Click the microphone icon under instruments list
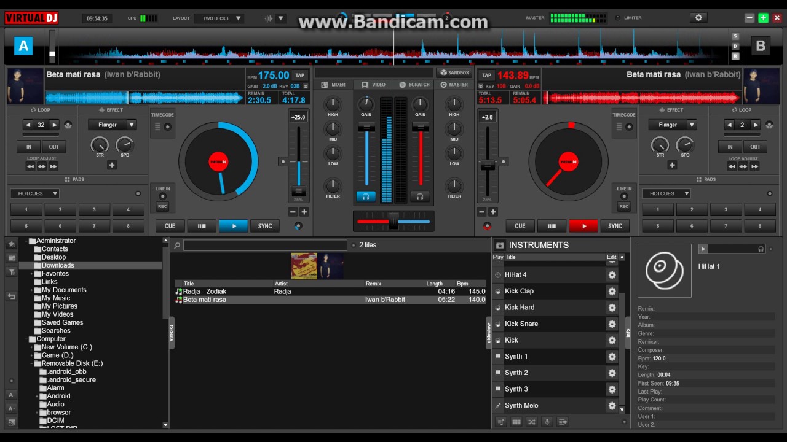This screenshot has width=787, height=442. pos(547,422)
